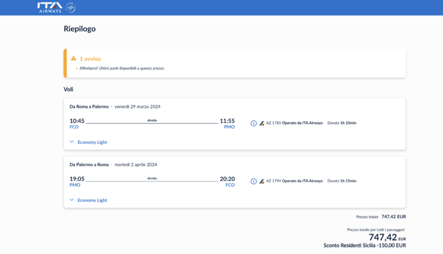Click "Durata 1h 10min" text

pos(342,123)
